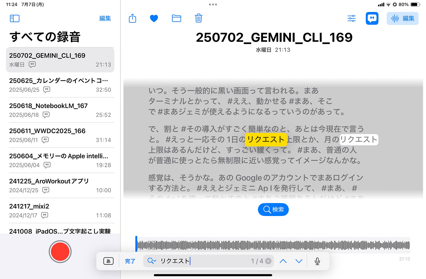Tap transcript icon on 2024/12/25 row
The height and width of the screenshot is (279, 426).
click(x=46, y=190)
